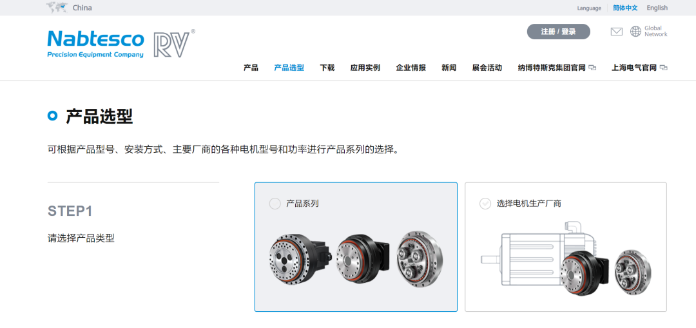Switch language to 简体中文

coord(625,8)
